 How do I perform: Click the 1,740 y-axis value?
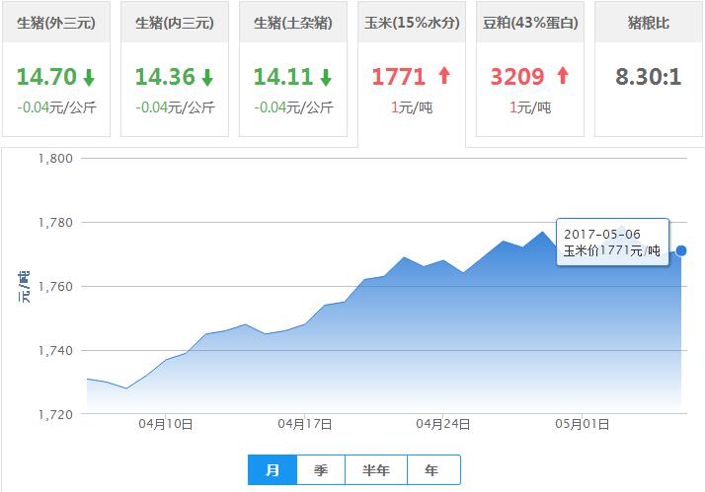(55, 351)
